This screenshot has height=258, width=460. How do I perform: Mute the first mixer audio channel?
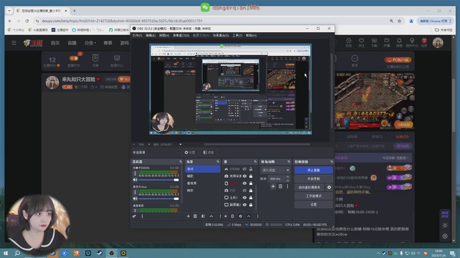135,180
